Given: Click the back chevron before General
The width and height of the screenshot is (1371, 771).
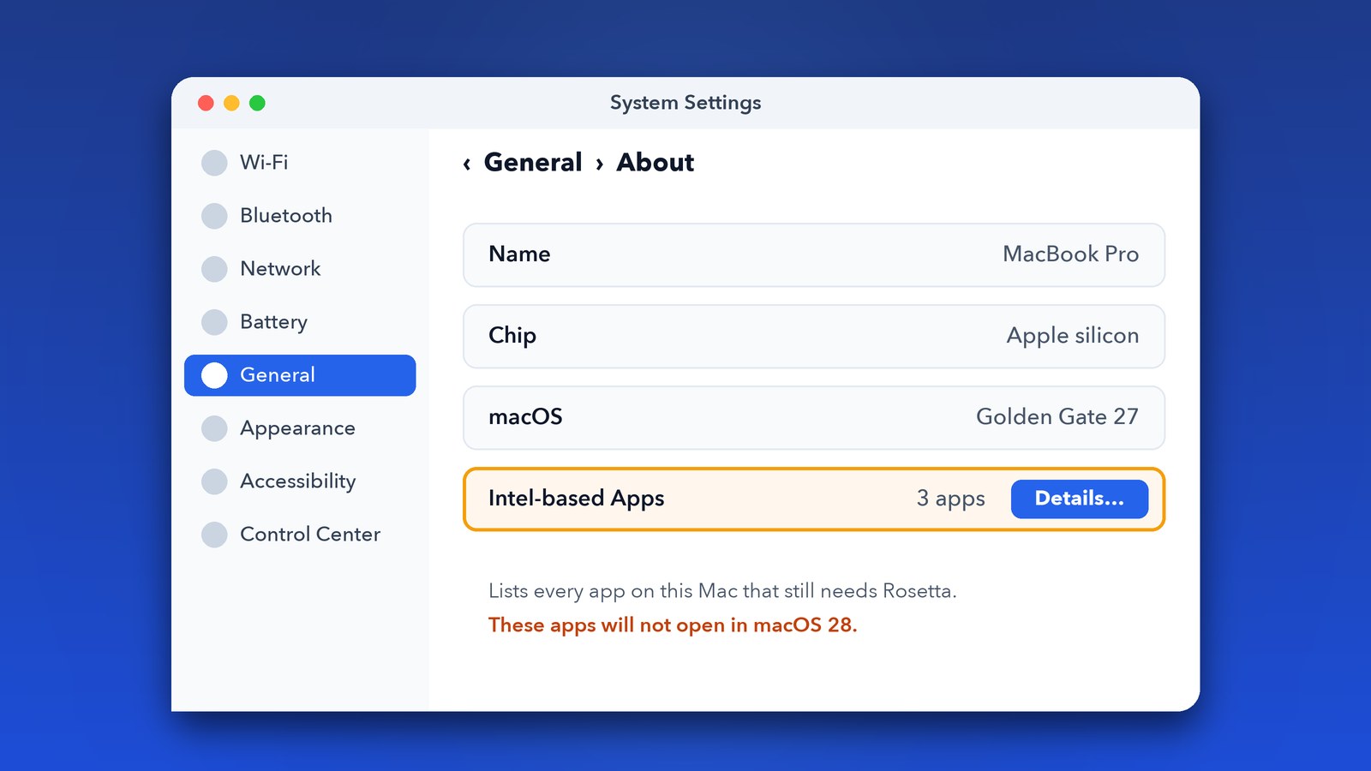Looking at the screenshot, I should 467,164.
